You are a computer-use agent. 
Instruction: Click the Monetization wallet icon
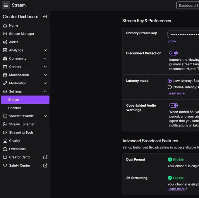tap(5, 75)
